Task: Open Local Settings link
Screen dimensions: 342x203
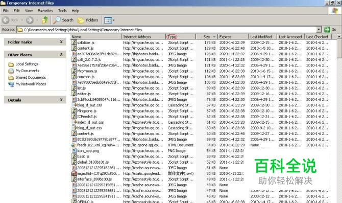Action: (27, 64)
